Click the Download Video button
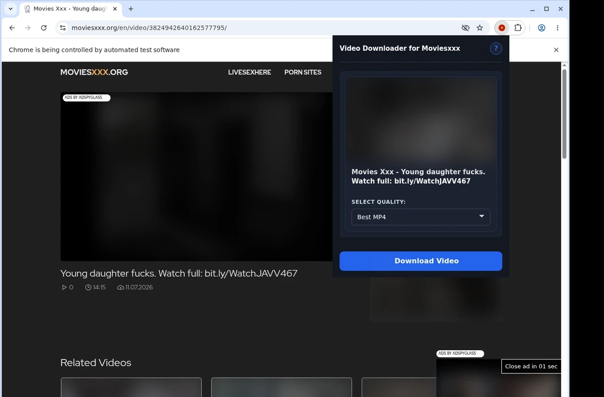 421,261
